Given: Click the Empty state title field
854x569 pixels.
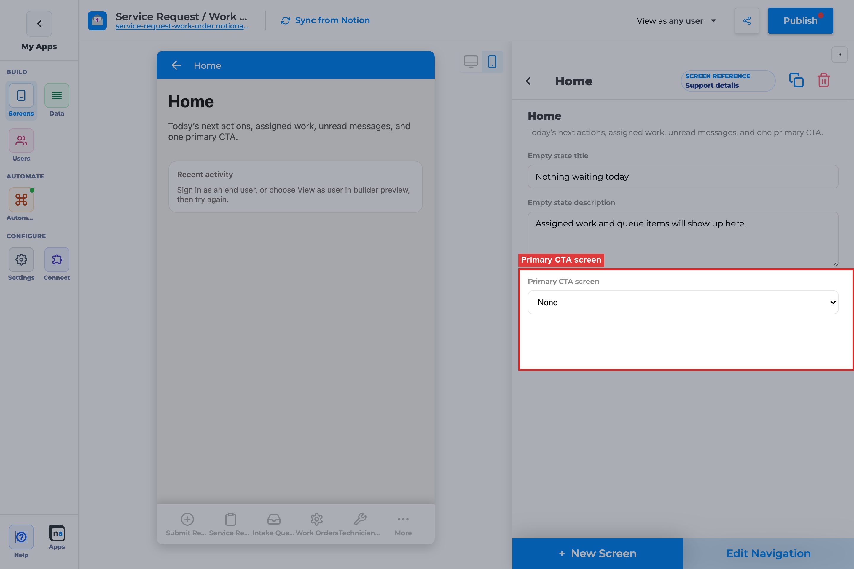Looking at the screenshot, I should 683,177.
